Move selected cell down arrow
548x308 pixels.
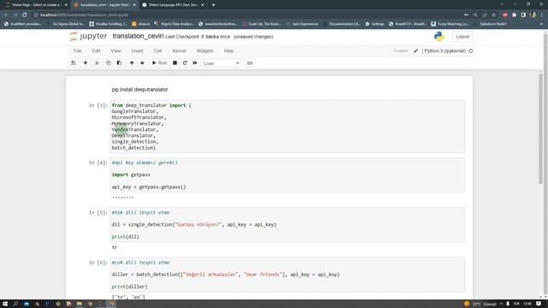142,62
